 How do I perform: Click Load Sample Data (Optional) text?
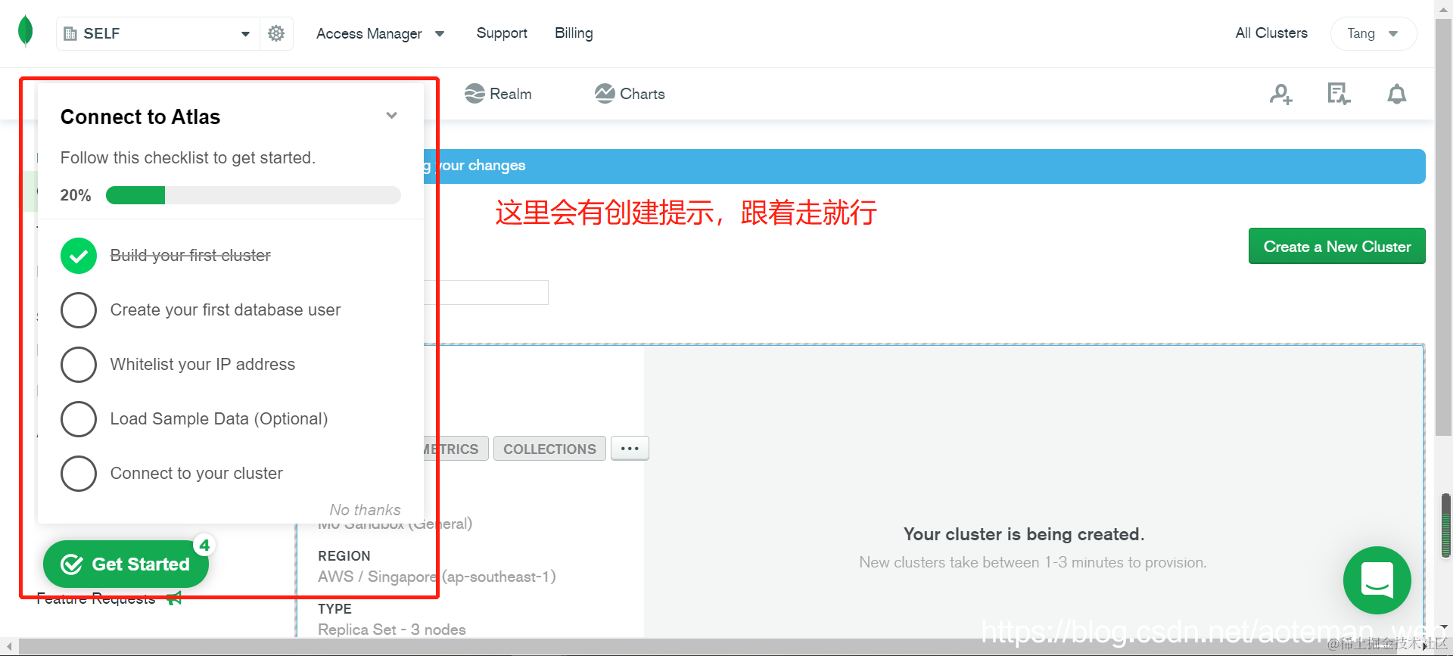[x=219, y=419]
